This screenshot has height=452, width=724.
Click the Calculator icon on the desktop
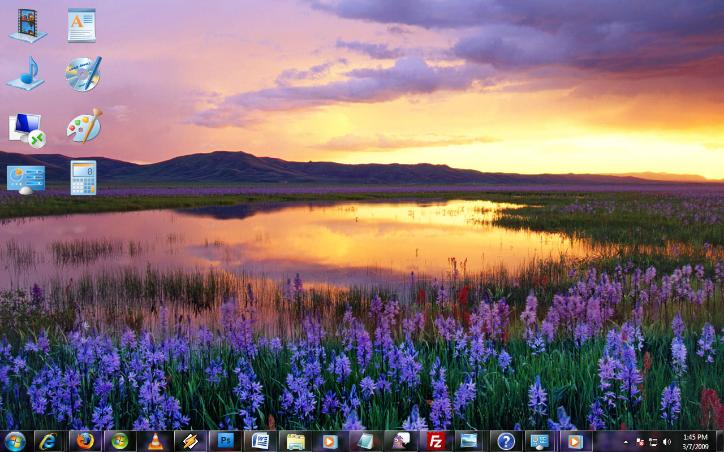(x=83, y=178)
